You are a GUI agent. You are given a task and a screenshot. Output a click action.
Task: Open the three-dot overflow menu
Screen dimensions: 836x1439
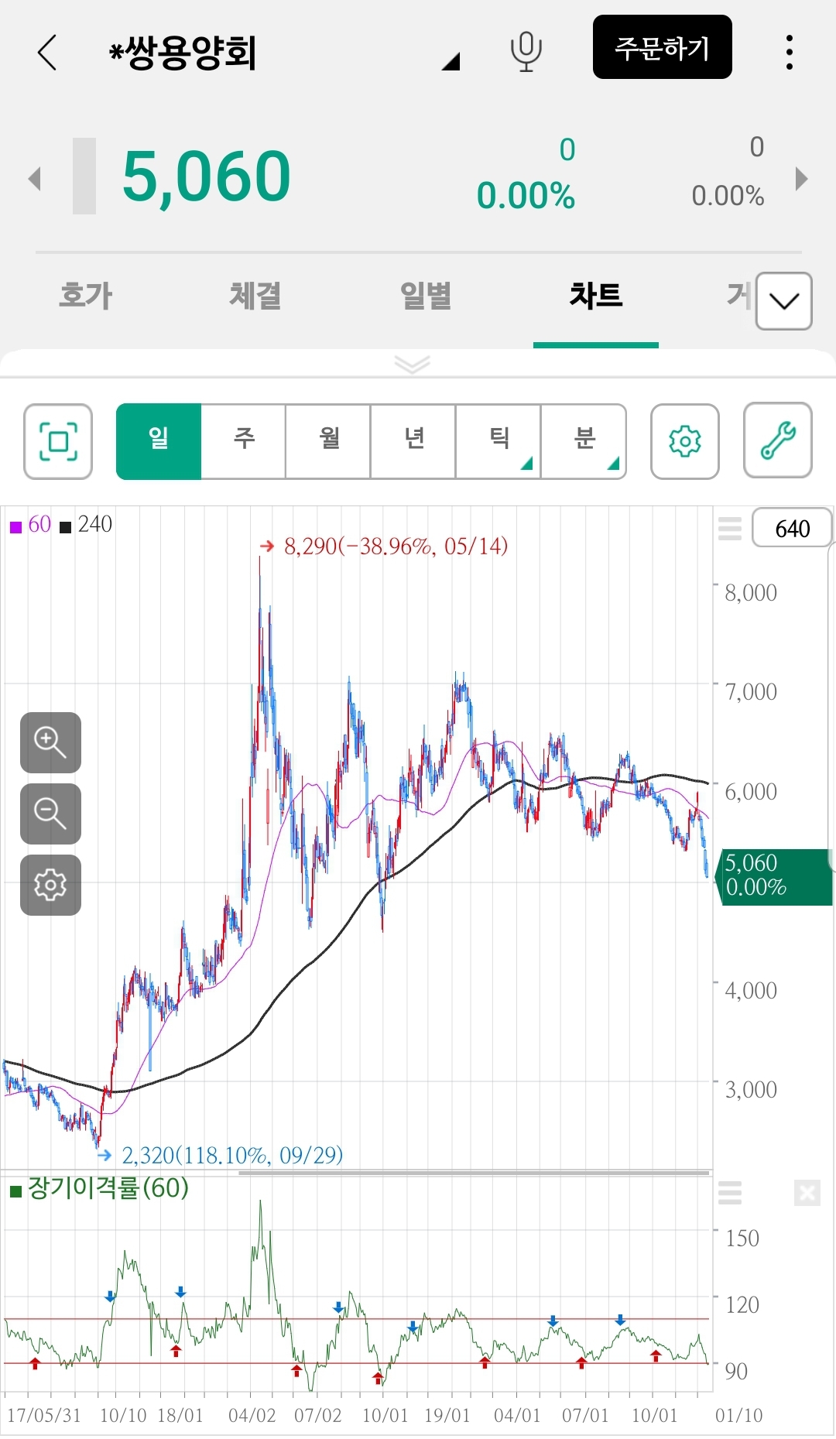click(789, 52)
